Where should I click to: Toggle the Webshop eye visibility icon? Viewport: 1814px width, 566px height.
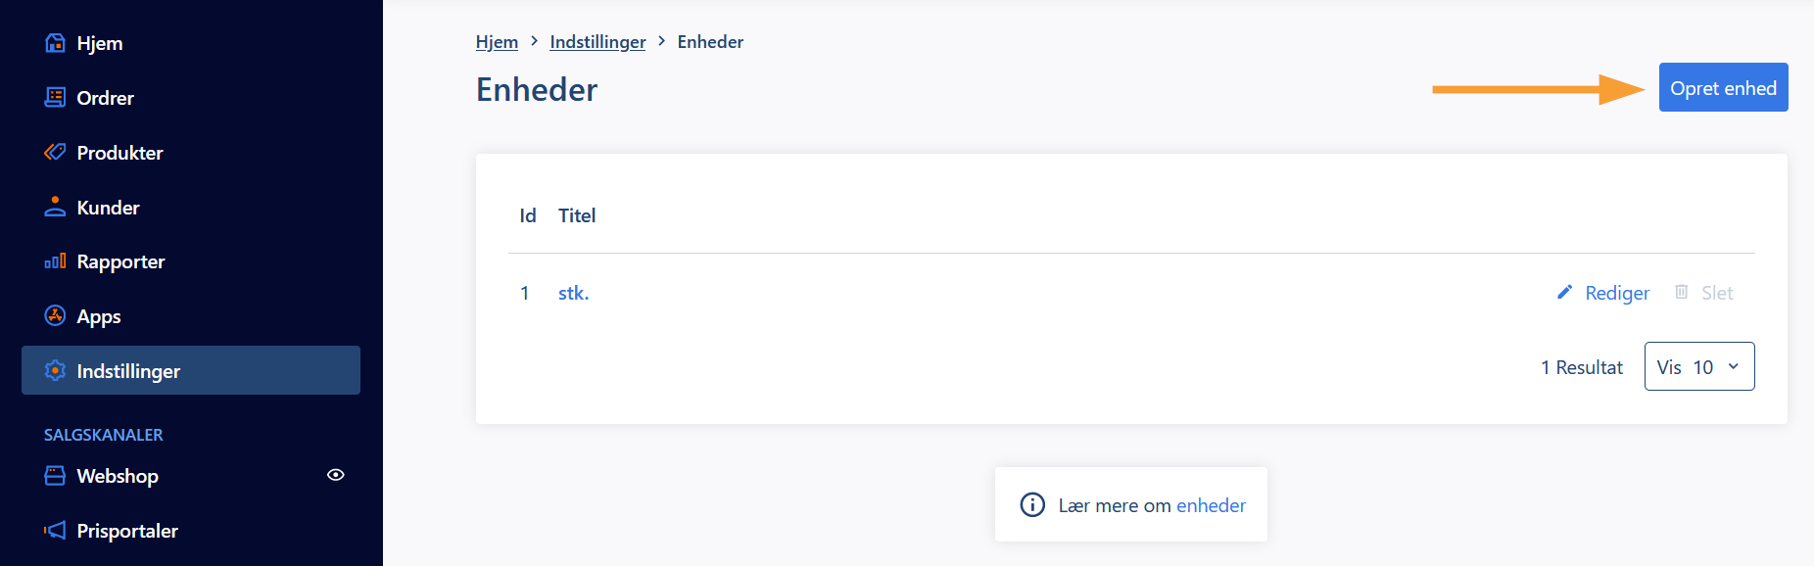point(335,475)
